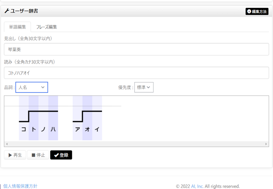Open the 品詞 dropdown showing 人名
This screenshot has height=189, width=273.
click(32, 87)
